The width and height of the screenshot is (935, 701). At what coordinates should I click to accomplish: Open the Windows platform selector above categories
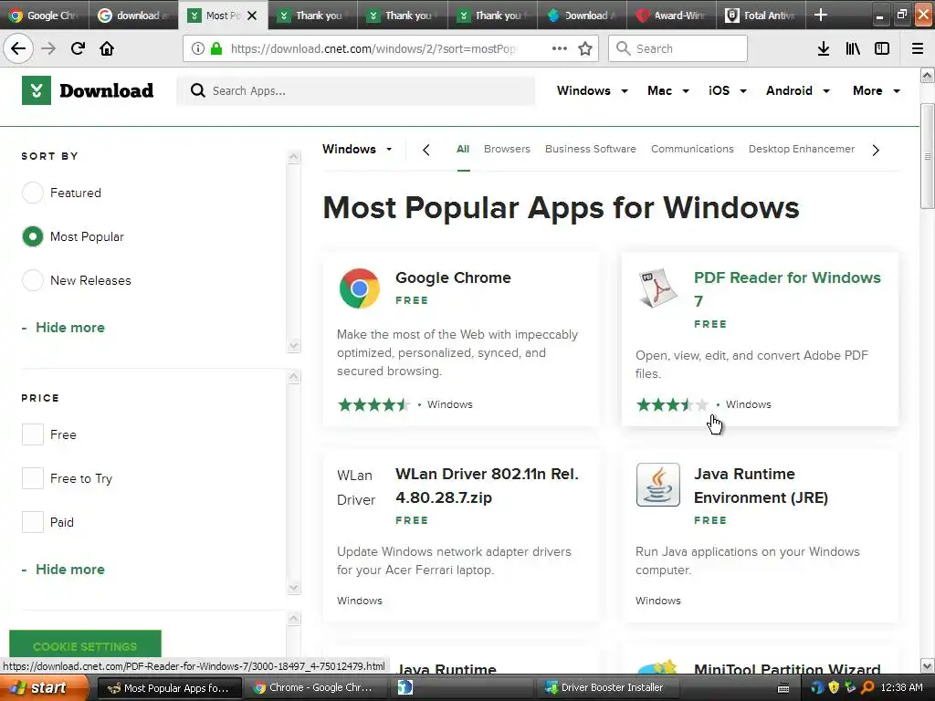coord(357,149)
